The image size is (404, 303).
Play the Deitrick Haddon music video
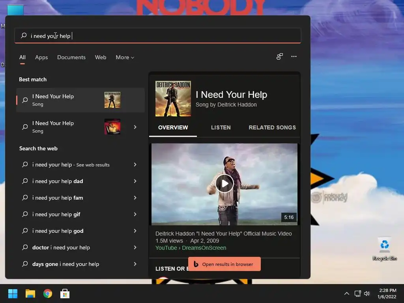click(x=224, y=184)
